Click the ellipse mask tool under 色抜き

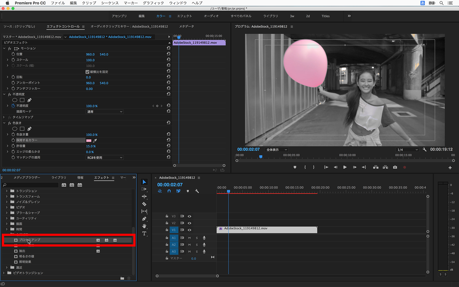15,129
